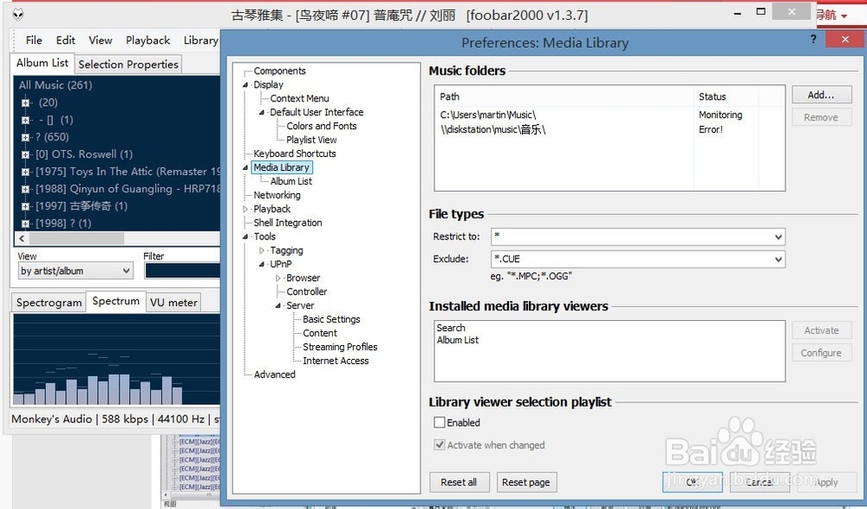Image resolution: width=867 pixels, height=509 pixels.
Task: Select the C:\Users\martin\Music\ folder row
Action: coord(610,115)
